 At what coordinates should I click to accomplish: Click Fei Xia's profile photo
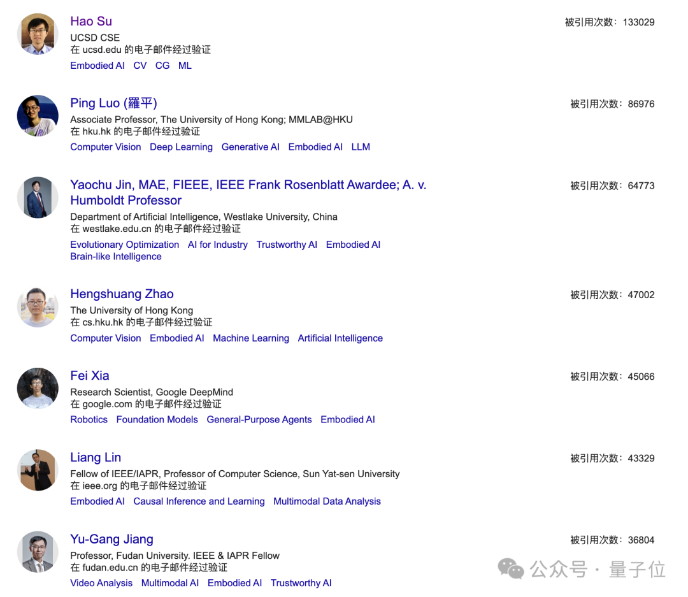pos(38,389)
